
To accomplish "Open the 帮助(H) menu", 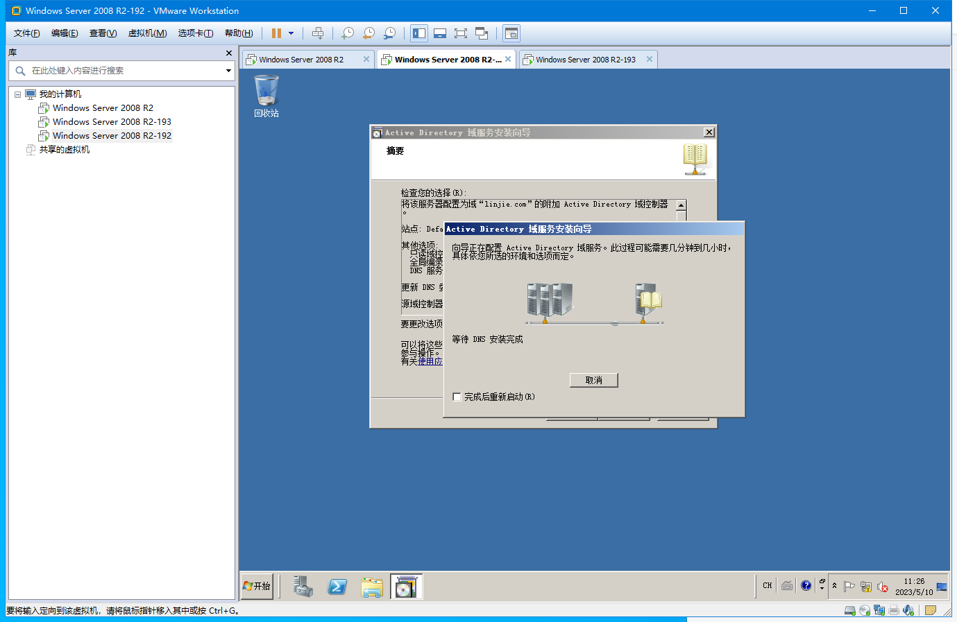I will [239, 33].
